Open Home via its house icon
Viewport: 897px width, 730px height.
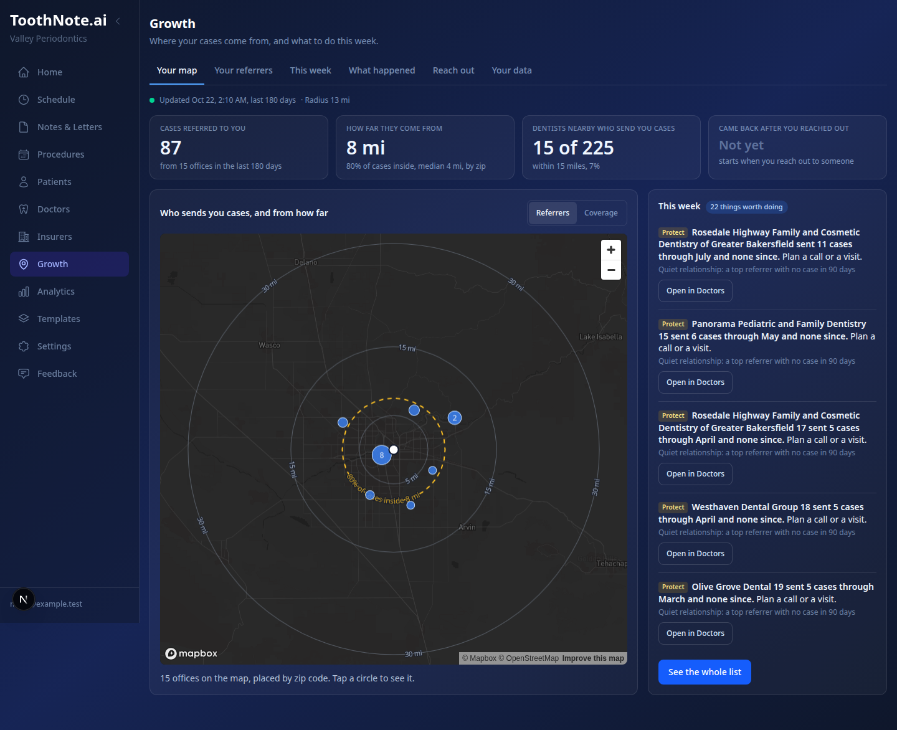(24, 72)
